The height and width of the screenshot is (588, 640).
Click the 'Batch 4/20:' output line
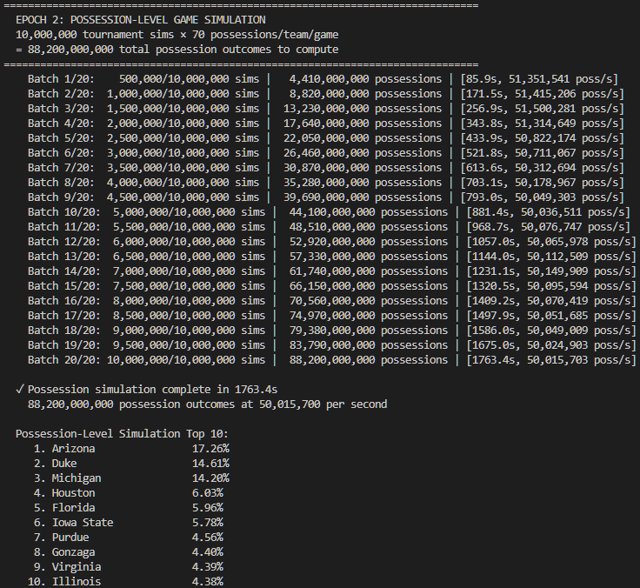tap(326, 124)
